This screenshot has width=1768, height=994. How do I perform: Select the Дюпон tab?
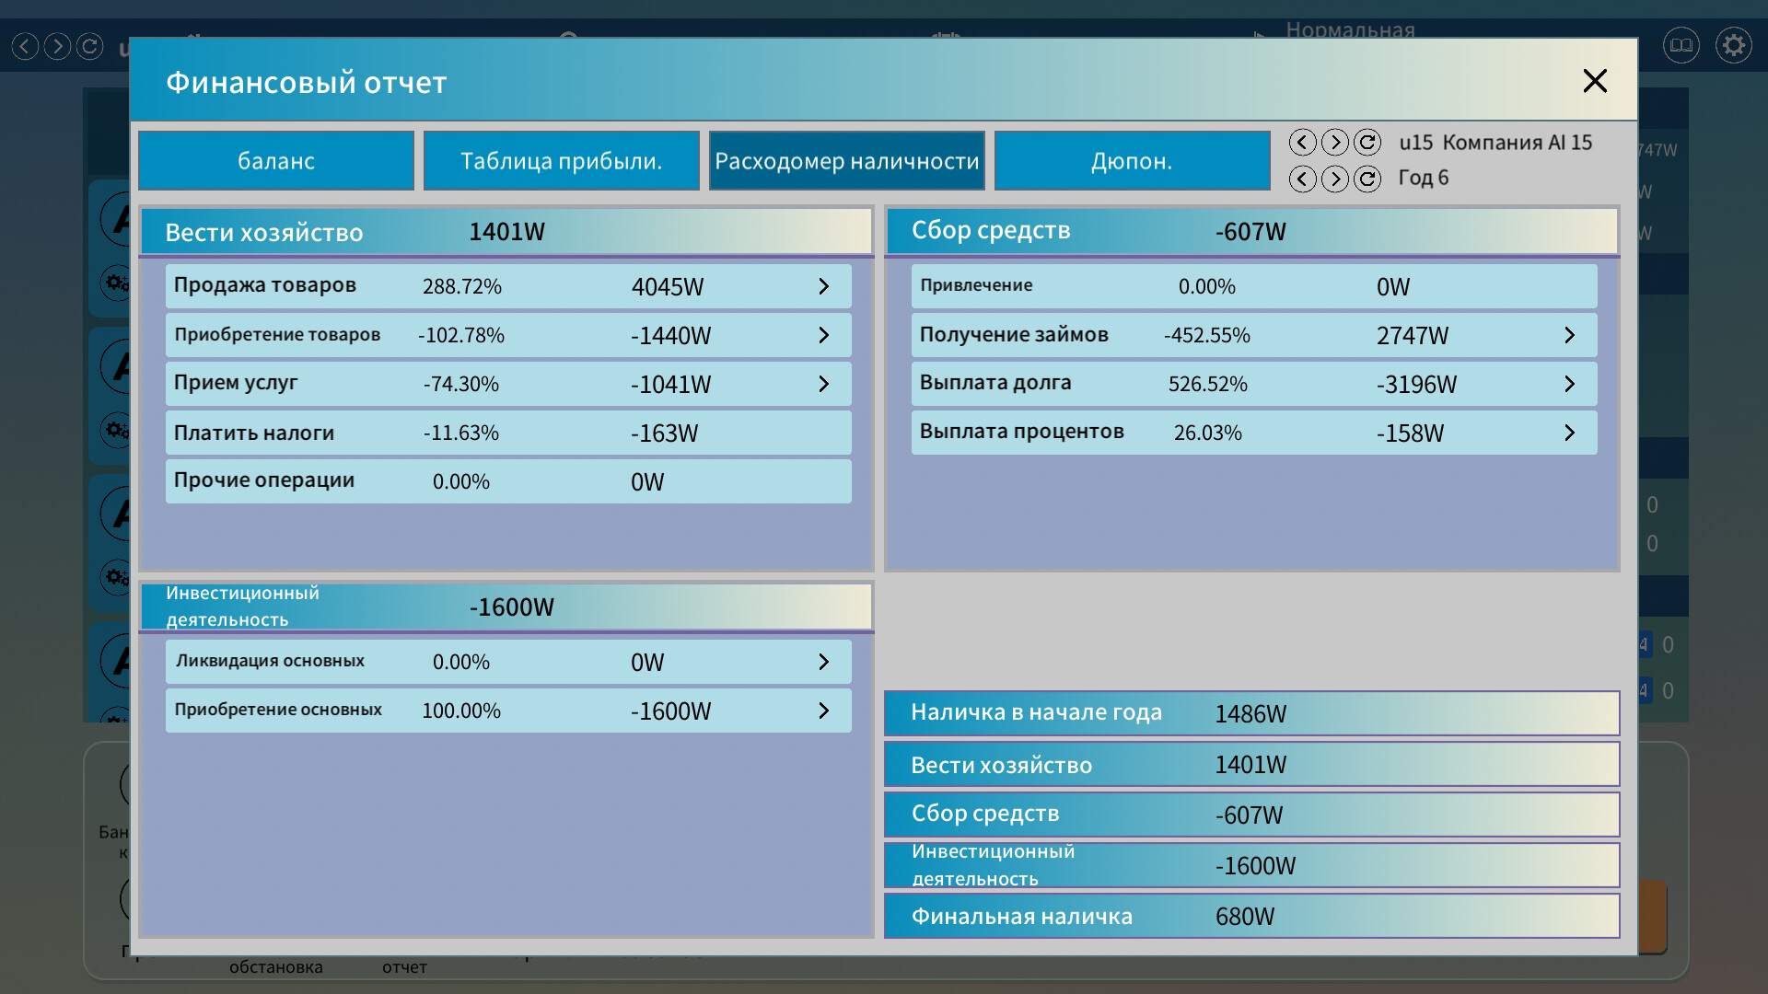click(1132, 161)
